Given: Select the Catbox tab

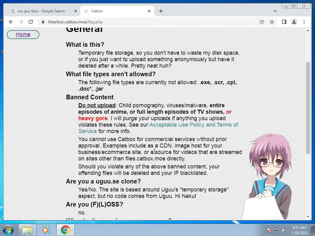Looking at the screenshot, I should 117,11.
